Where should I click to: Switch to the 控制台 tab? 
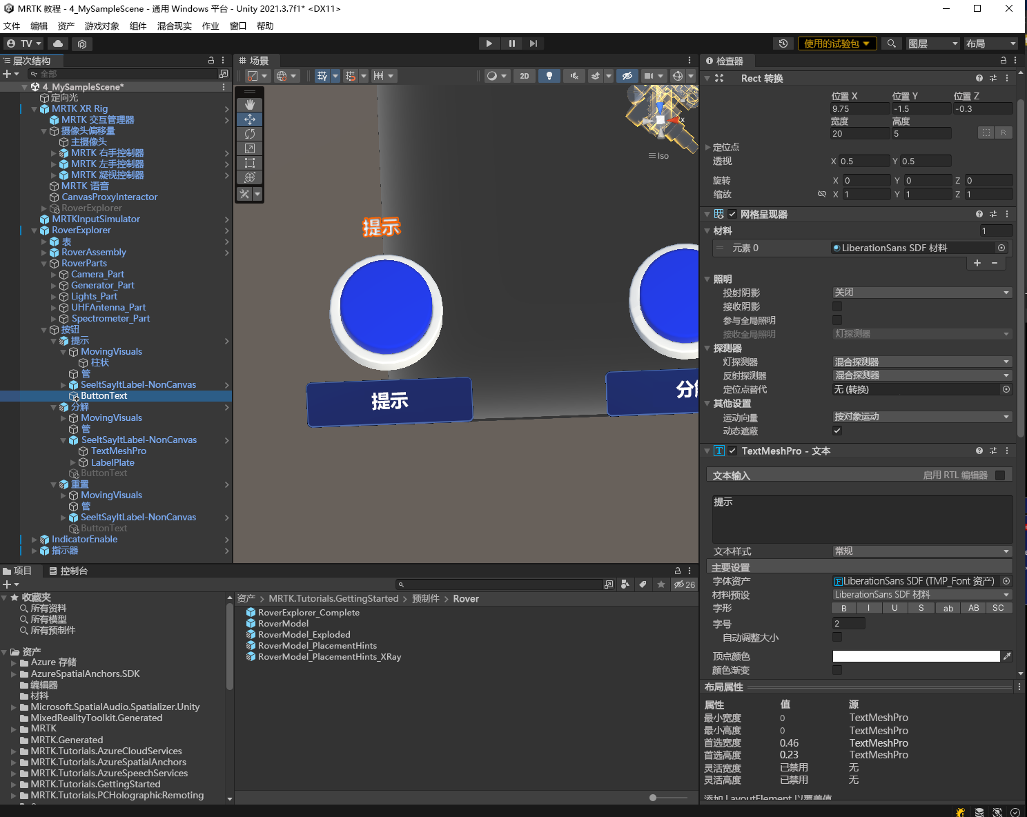pos(71,571)
